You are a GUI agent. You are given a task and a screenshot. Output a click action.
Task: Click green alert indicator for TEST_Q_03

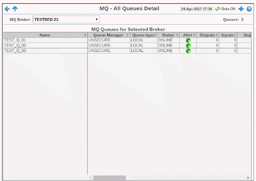188,51
